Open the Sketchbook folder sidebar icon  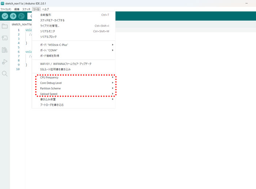[x=5, y=26]
